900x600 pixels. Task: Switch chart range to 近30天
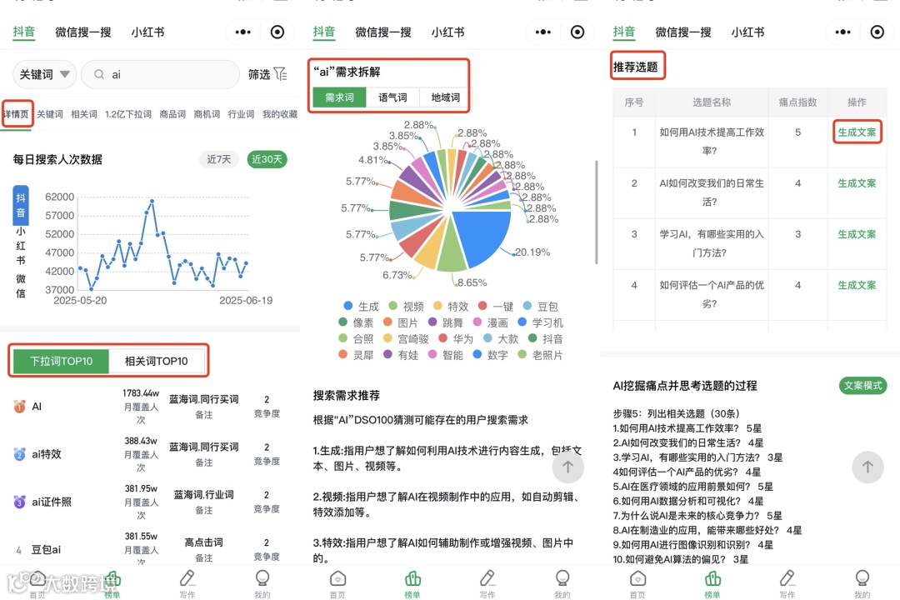click(267, 159)
